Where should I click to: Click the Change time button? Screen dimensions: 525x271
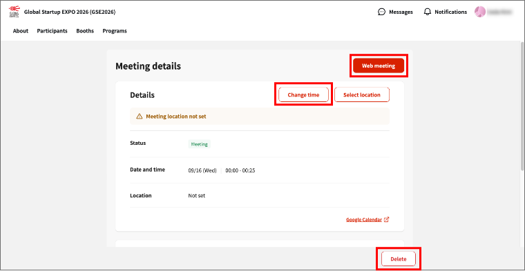[x=303, y=95]
